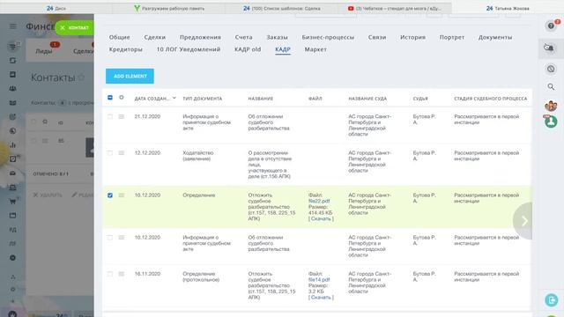Click the shopping cart icon in left sidebar
564x317 pixels.
tap(12, 202)
